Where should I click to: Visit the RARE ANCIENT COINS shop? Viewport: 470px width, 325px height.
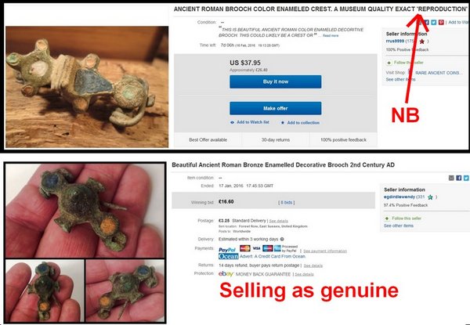(x=439, y=73)
